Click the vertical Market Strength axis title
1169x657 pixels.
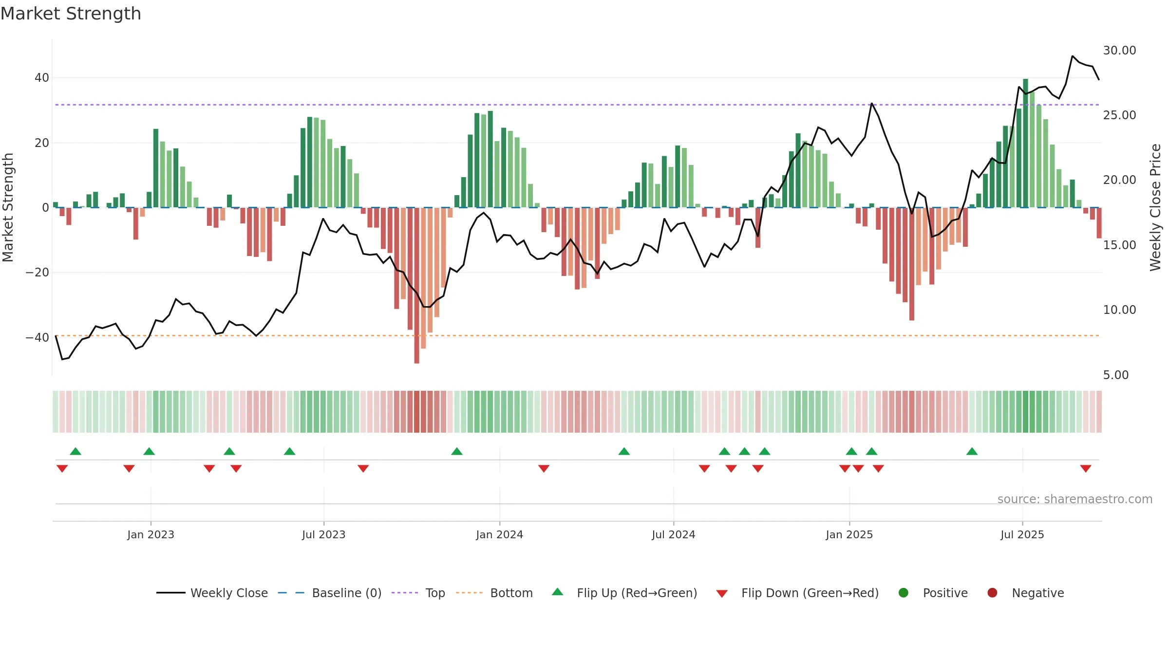point(8,207)
